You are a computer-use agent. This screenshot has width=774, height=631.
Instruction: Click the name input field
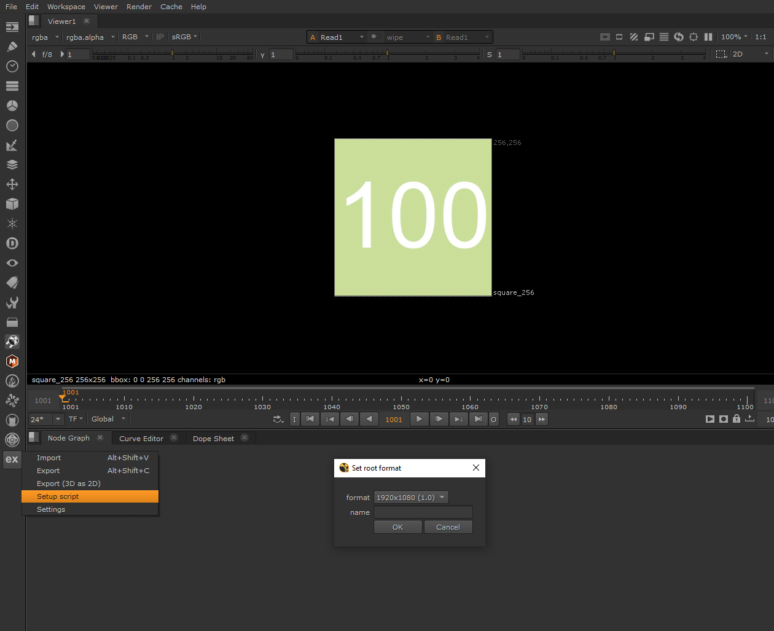(x=423, y=512)
